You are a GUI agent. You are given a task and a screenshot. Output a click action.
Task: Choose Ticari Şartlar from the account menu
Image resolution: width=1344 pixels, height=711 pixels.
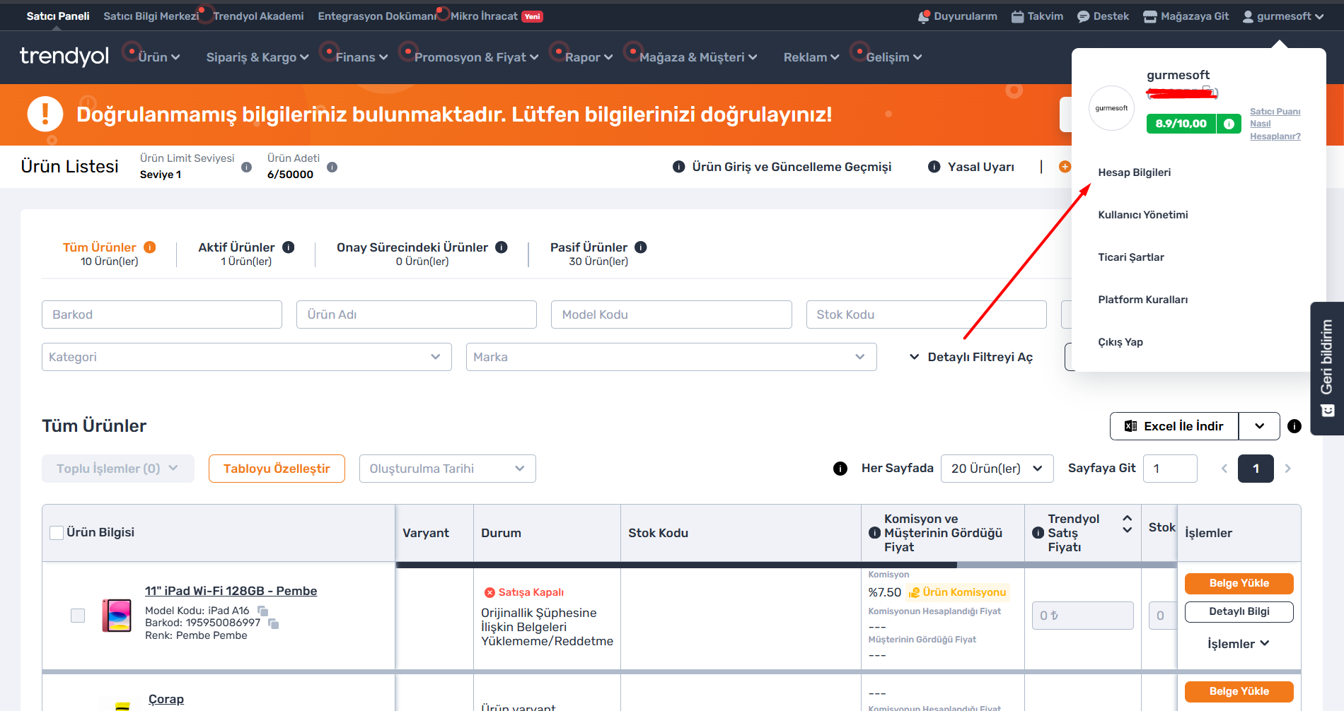(x=1131, y=257)
